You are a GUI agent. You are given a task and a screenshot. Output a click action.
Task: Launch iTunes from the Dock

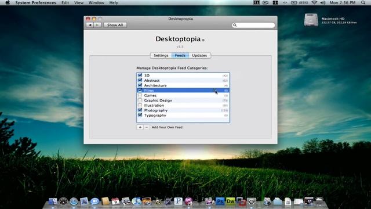pos(137,201)
